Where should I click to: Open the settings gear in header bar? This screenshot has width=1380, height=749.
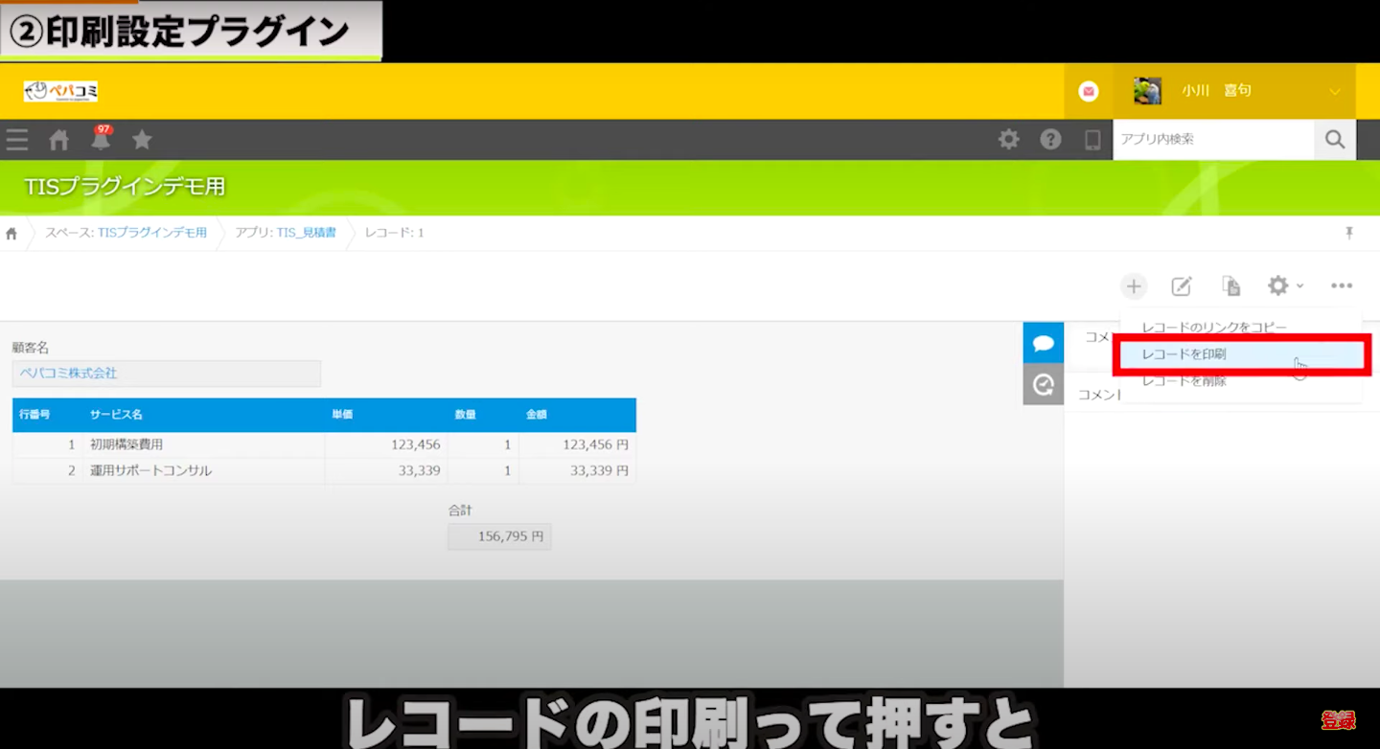[1008, 140]
